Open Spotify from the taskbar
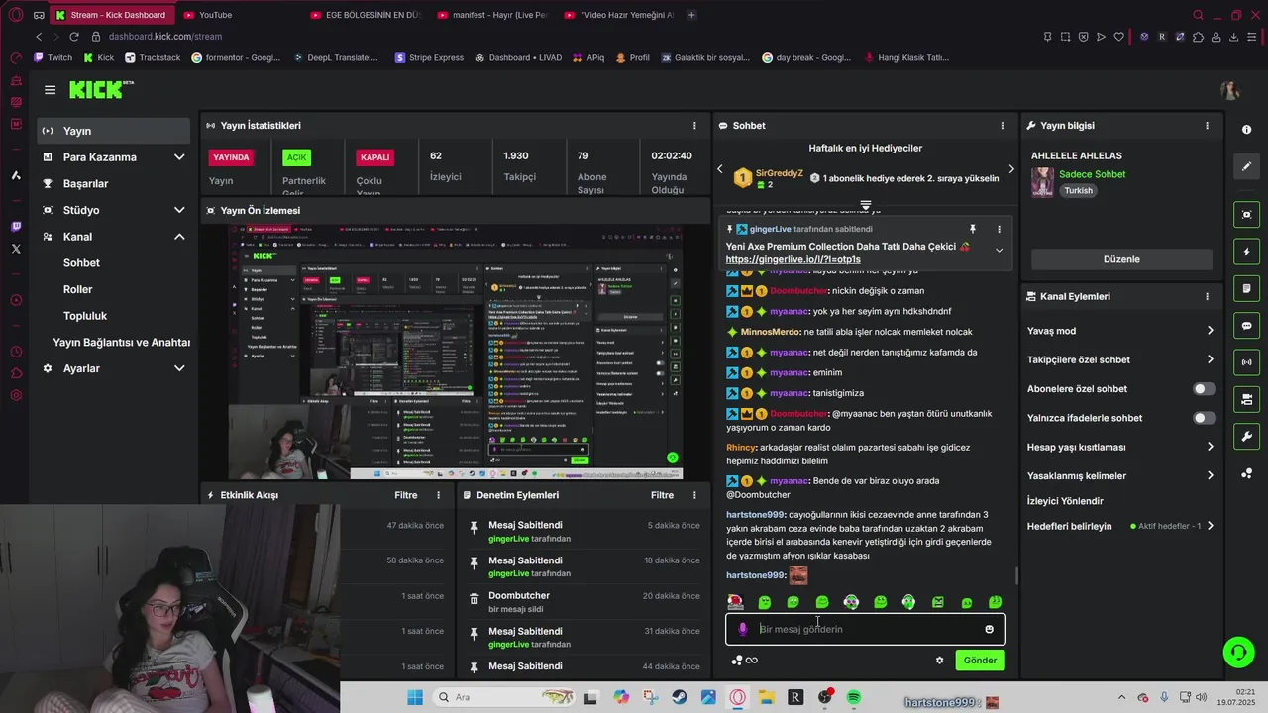Image resolution: width=1268 pixels, height=713 pixels. click(854, 697)
